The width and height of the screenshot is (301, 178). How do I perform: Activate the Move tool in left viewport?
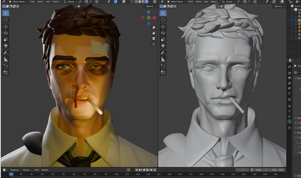(6, 26)
